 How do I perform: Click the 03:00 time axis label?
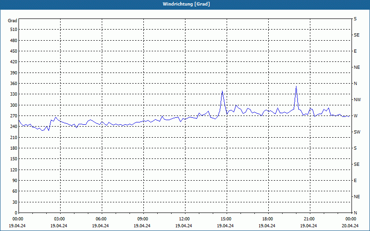point(60,219)
